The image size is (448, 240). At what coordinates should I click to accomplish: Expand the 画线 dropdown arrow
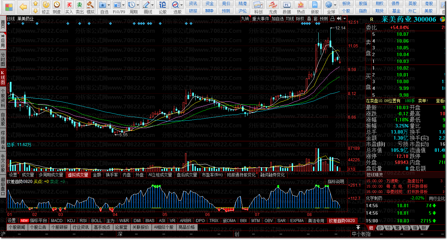(x=152, y=5)
